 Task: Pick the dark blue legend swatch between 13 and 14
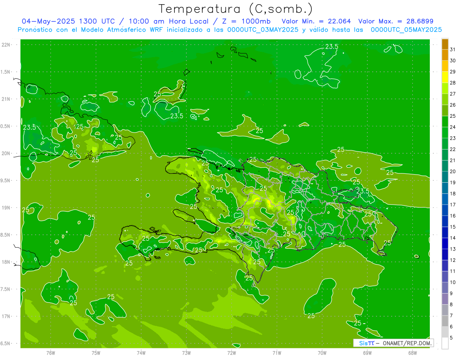pos(445,244)
